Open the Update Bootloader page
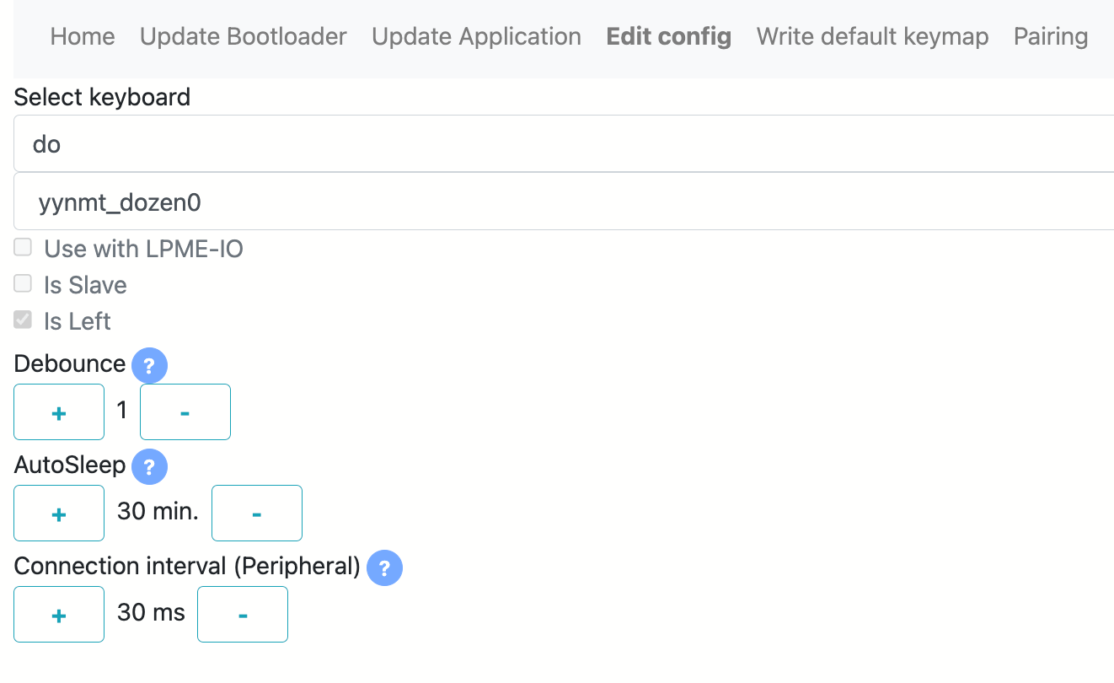The width and height of the screenshot is (1114, 683). point(244,36)
